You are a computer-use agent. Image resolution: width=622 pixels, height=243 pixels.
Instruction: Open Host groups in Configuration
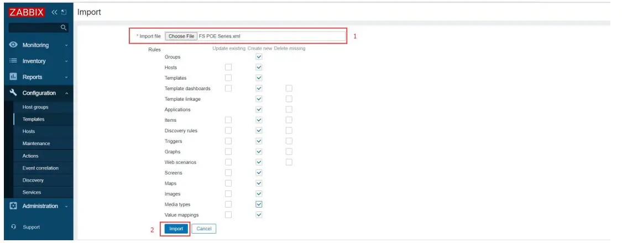35,107
